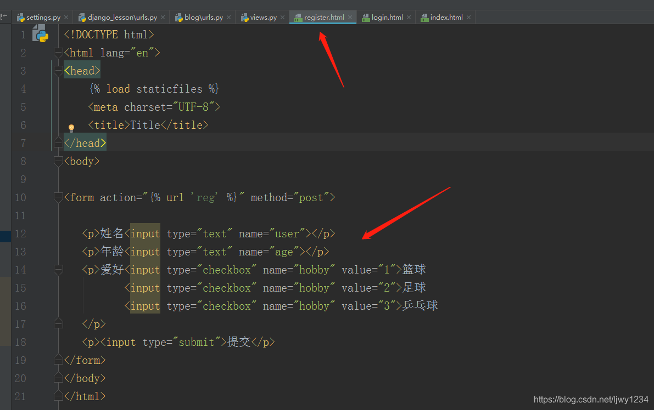Click the 姓名 label text on line 12
Screen dimensions: 654x410
(112, 233)
